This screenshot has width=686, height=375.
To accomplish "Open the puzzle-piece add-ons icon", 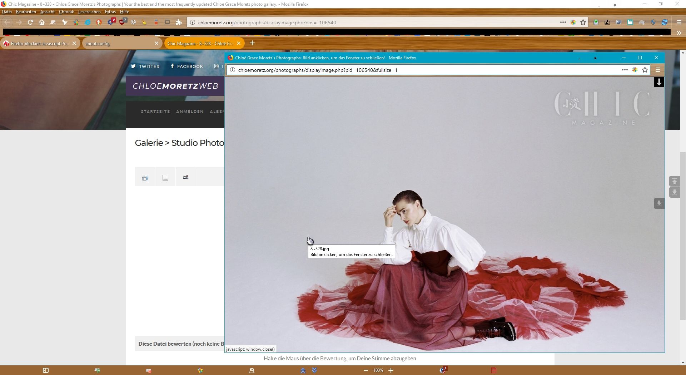I will tap(179, 22).
